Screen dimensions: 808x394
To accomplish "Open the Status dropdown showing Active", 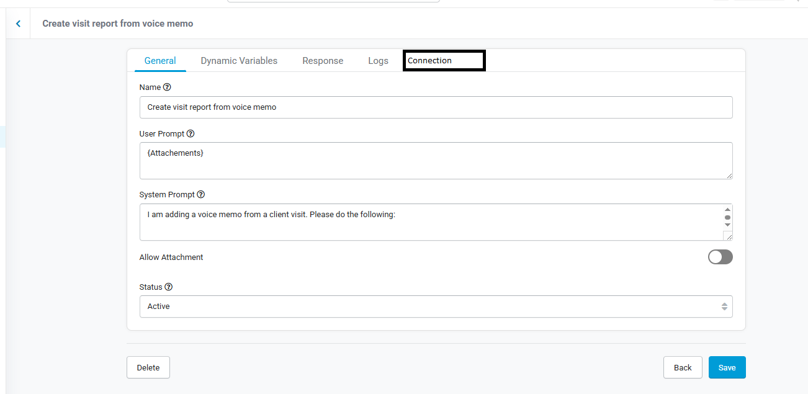I will pyautogui.click(x=436, y=307).
